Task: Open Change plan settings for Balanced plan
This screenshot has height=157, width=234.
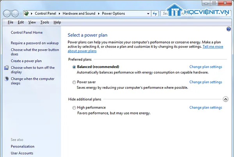Action: tap(206, 67)
